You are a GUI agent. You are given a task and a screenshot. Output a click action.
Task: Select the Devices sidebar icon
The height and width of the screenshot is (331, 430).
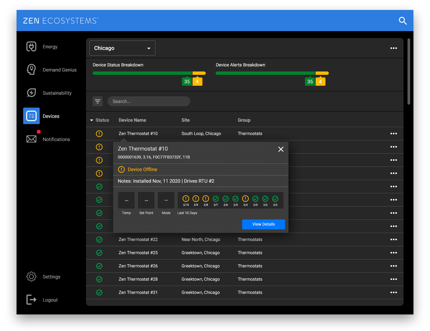click(x=31, y=116)
